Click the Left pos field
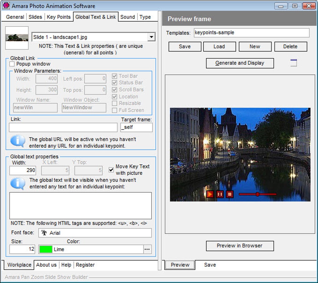The width and height of the screenshot is (318, 283). click(95, 79)
